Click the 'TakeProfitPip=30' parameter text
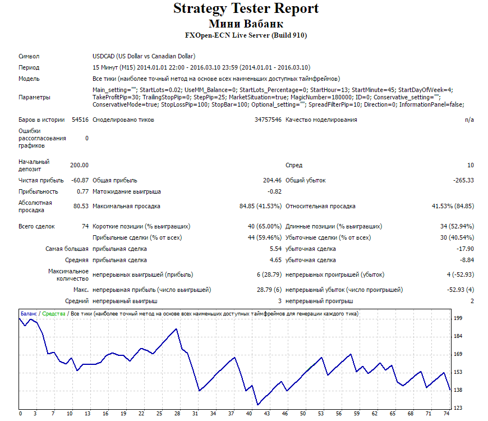488x421 pixels. point(116,97)
